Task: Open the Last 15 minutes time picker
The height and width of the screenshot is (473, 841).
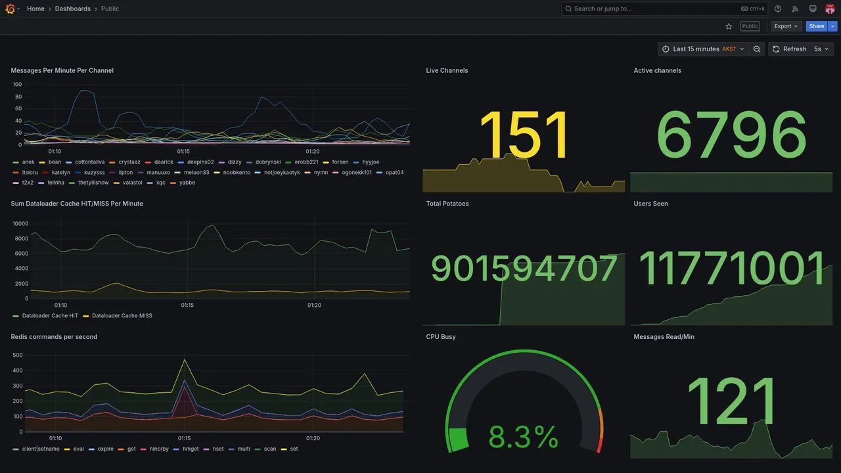Action: click(703, 49)
